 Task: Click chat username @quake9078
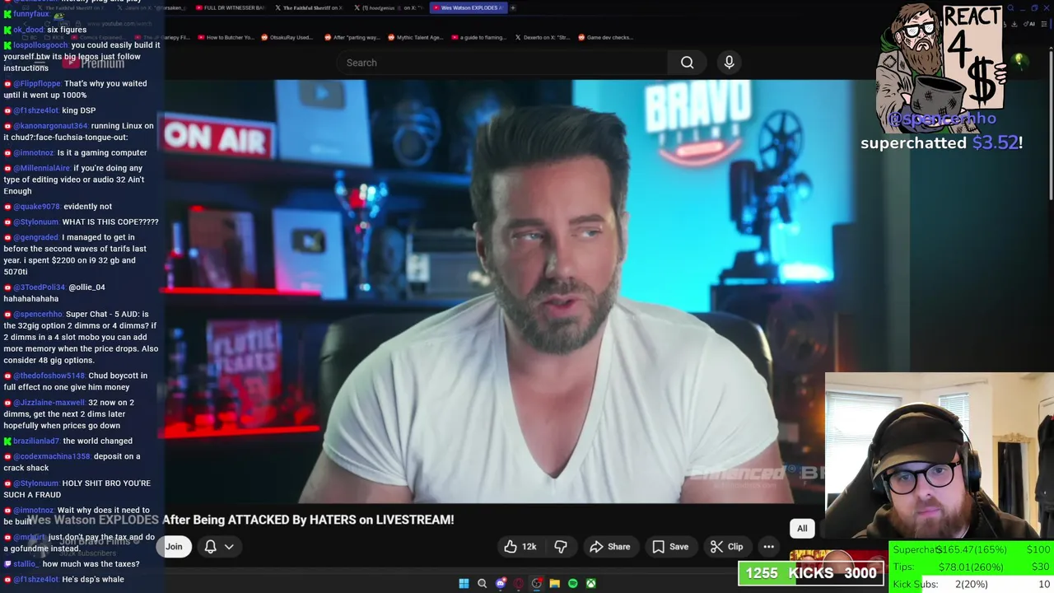[37, 207]
